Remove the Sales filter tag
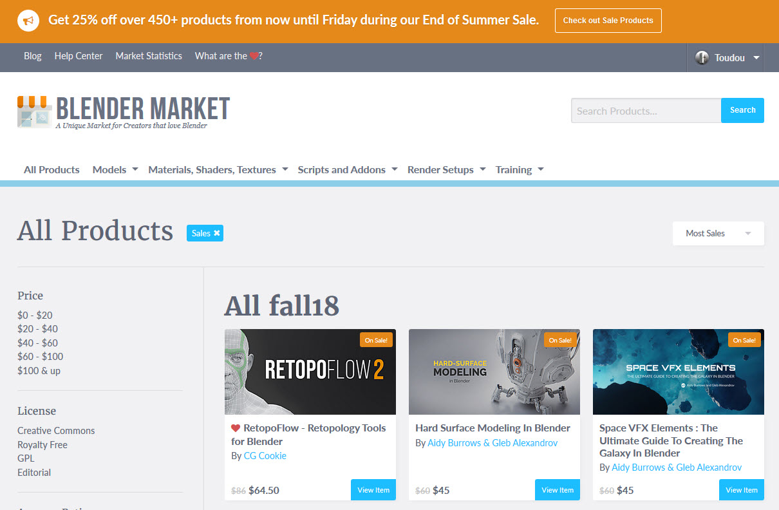Viewport: 779px width, 510px height. point(217,233)
